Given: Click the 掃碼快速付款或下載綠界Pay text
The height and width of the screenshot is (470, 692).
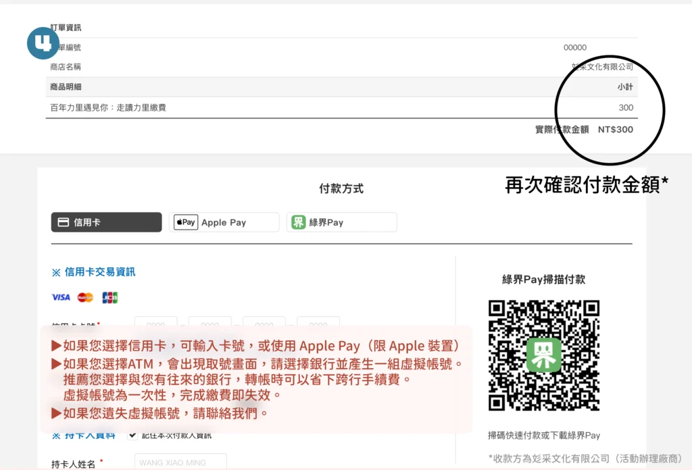Looking at the screenshot, I should (544, 436).
